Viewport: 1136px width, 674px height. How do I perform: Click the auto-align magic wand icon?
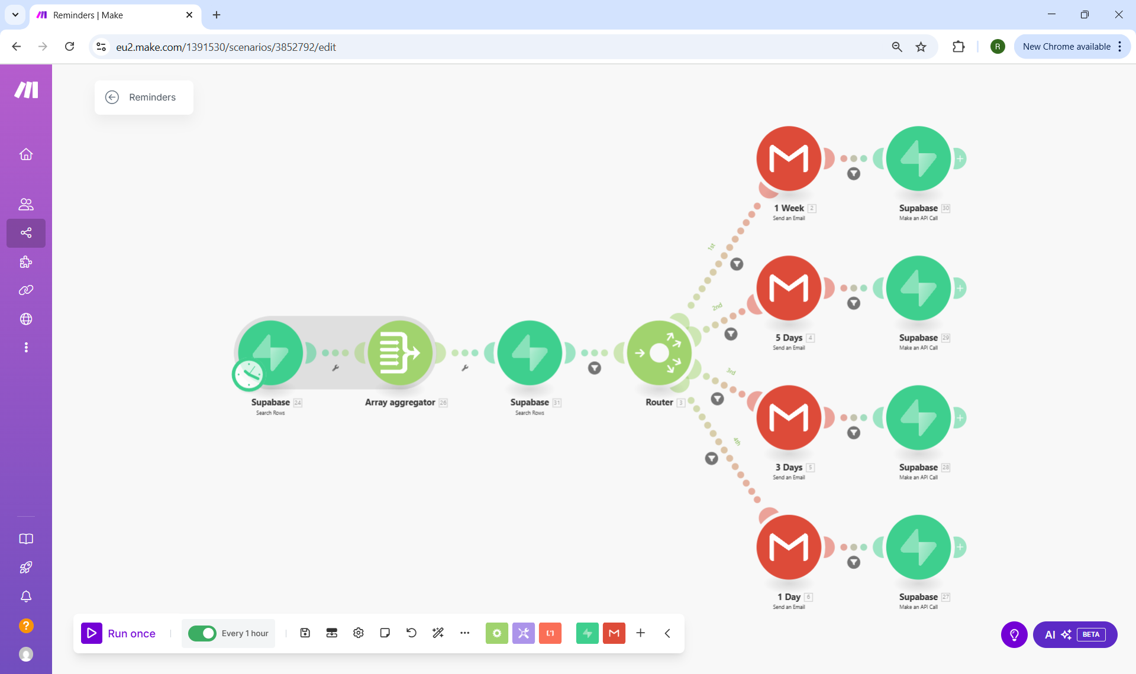(438, 633)
